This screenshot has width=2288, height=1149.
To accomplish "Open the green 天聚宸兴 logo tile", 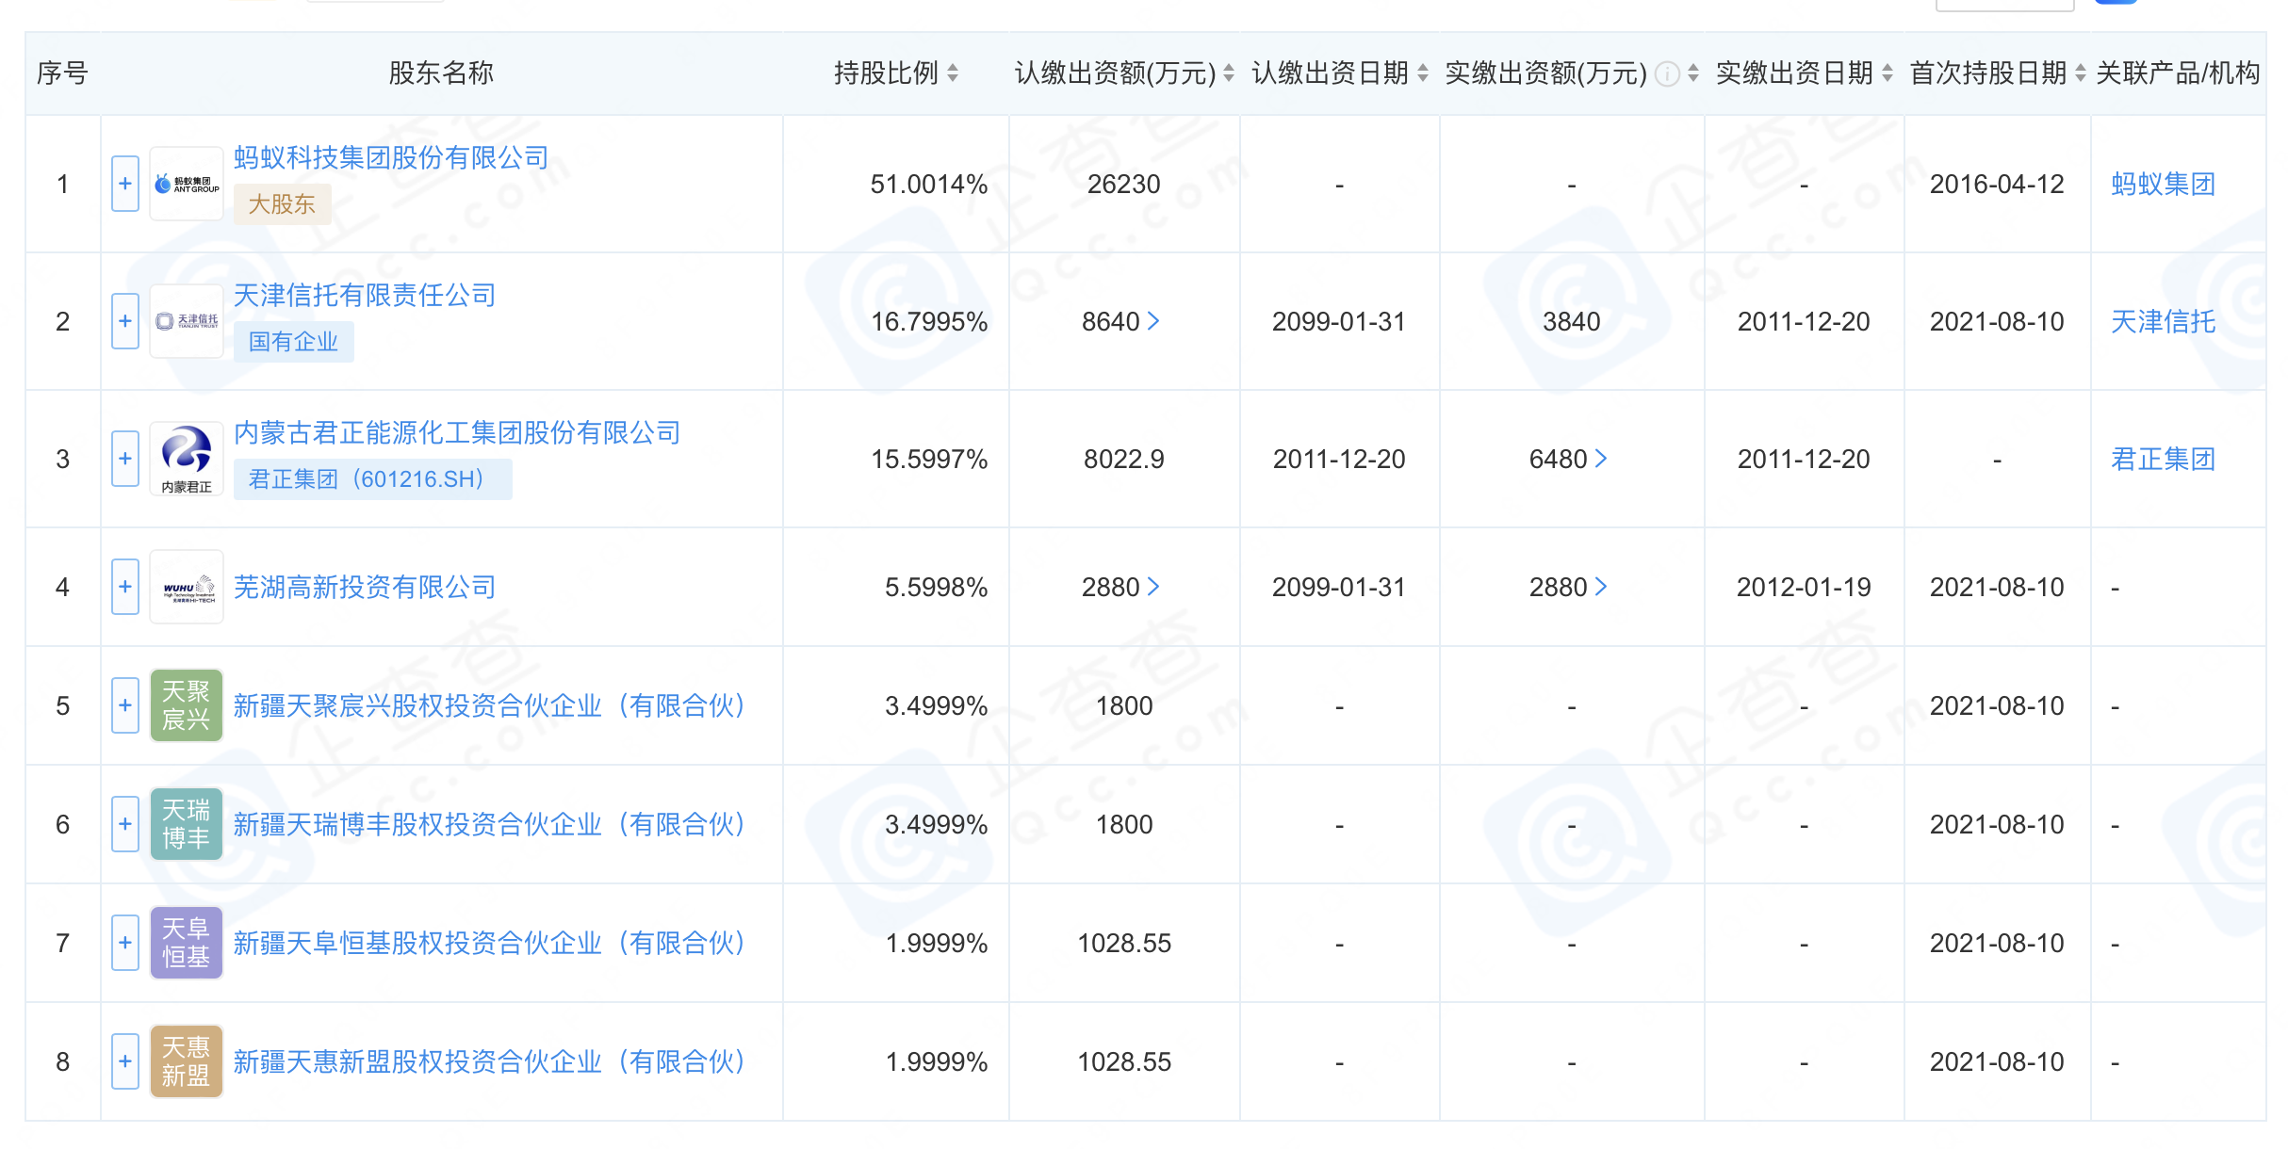I will click(187, 705).
